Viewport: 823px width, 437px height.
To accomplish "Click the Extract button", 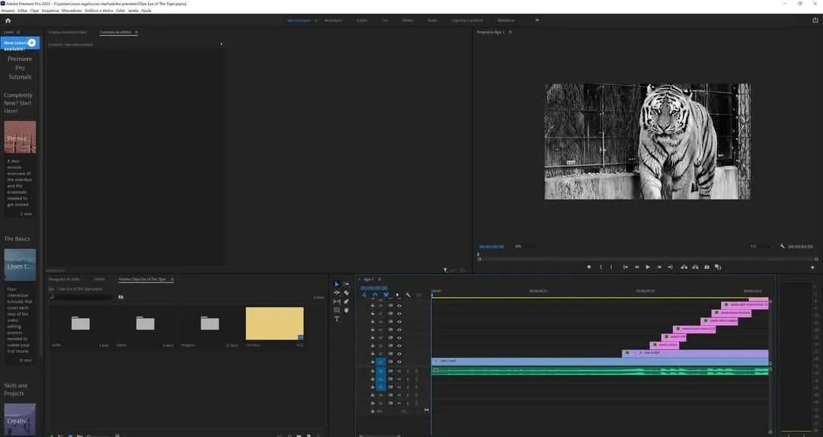I will [x=695, y=267].
